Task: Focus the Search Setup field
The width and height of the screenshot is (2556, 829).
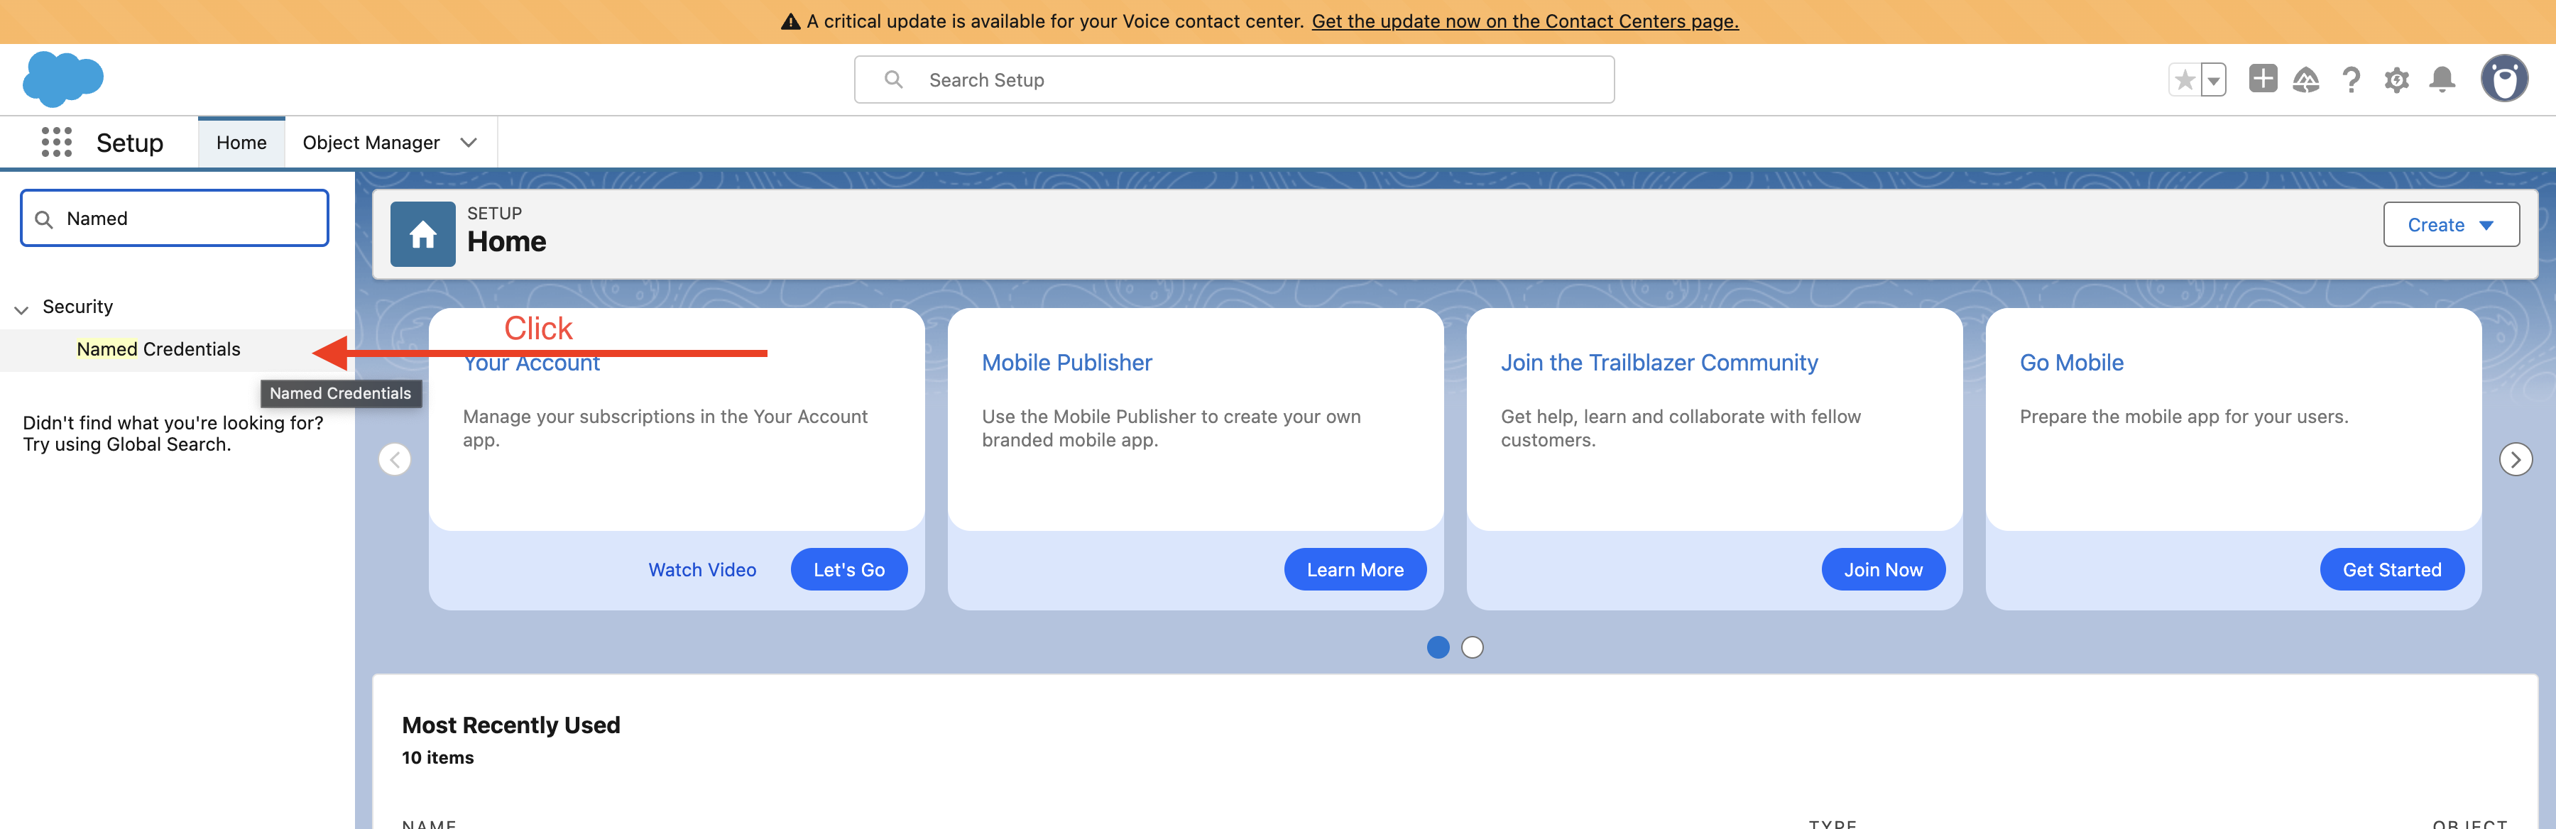Action: tap(1233, 79)
